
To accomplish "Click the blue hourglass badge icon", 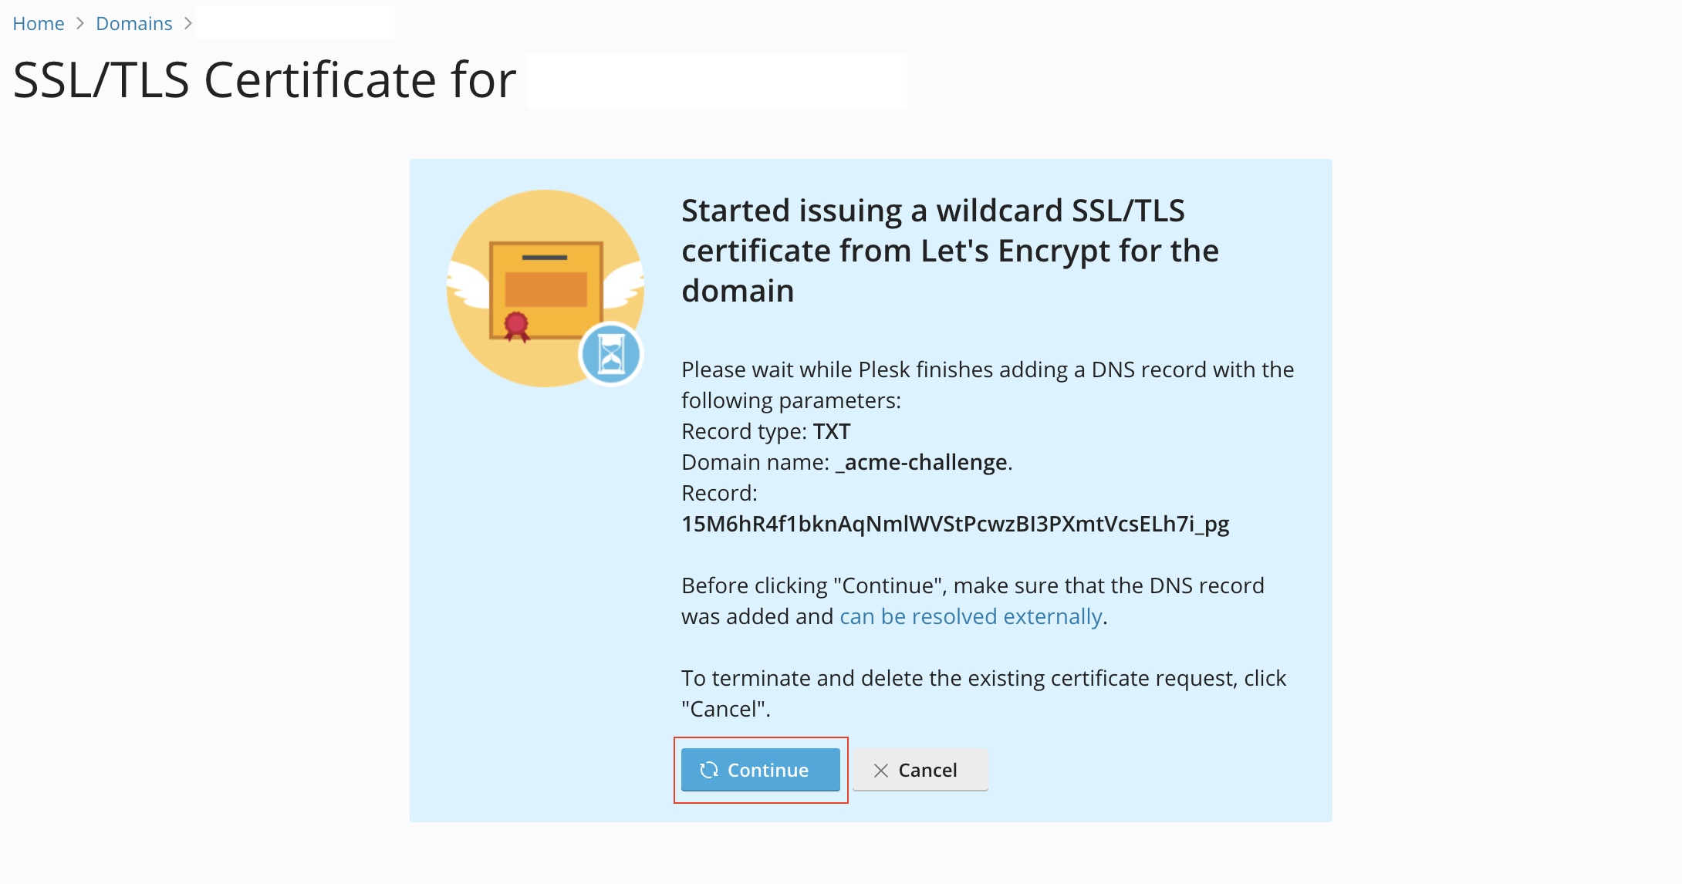I will pos(611,355).
